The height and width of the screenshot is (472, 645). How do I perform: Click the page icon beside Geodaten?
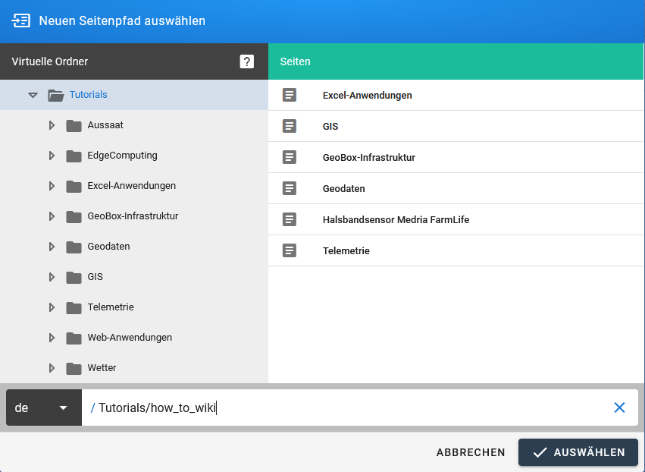pos(289,188)
